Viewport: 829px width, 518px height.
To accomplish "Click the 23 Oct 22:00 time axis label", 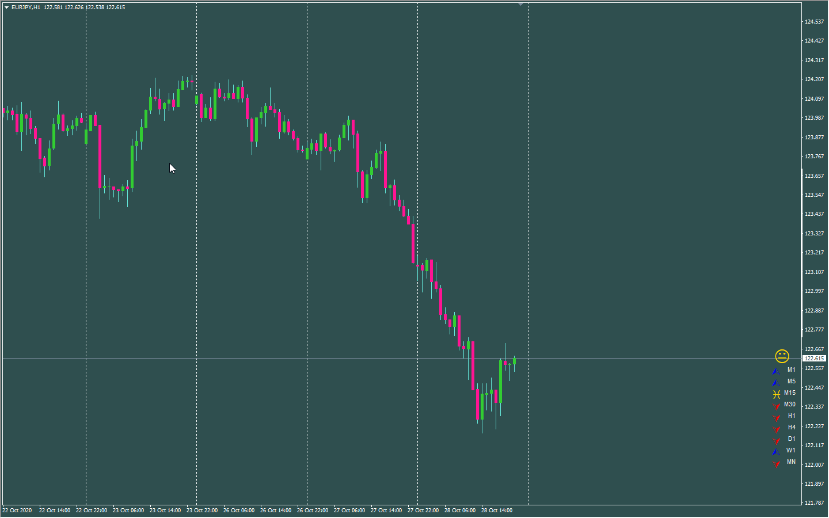I will 202,511.
